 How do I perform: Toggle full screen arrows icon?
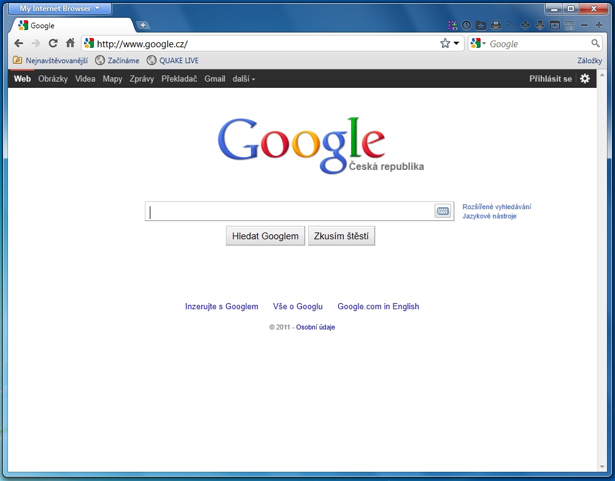tap(525, 26)
